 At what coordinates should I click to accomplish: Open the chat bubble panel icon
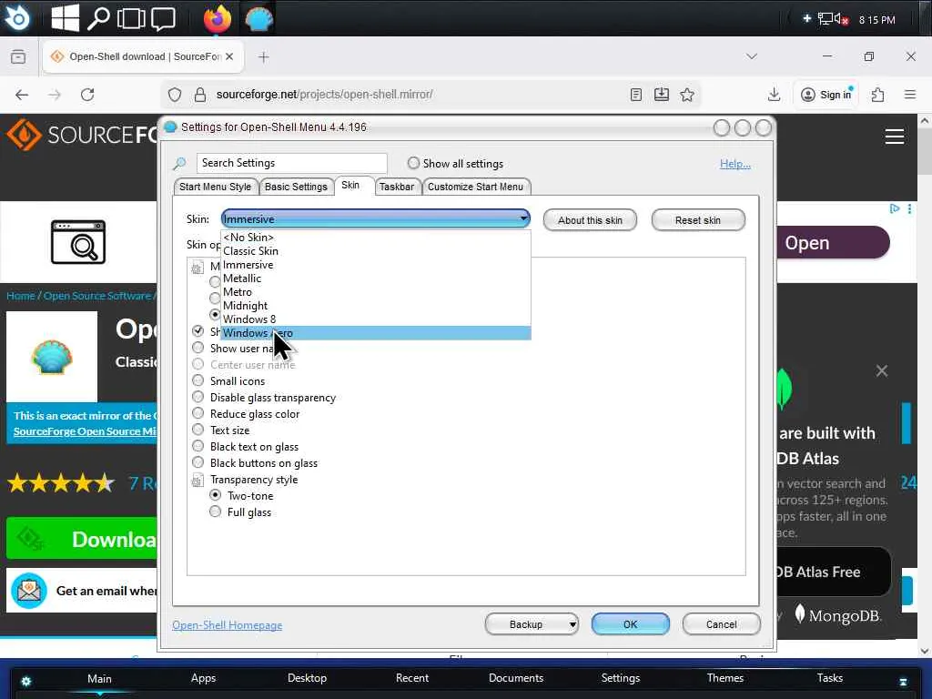pyautogui.click(x=163, y=18)
